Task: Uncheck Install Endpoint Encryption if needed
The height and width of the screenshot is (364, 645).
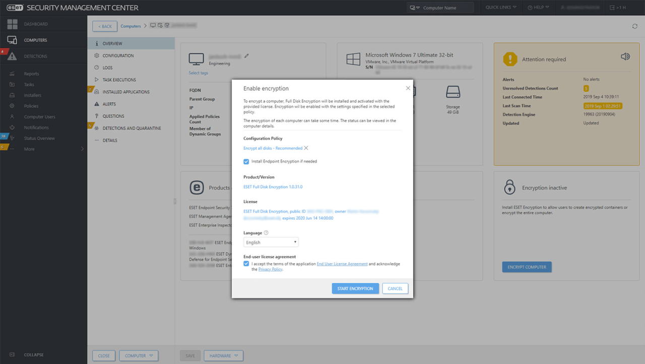Action: pos(246,161)
